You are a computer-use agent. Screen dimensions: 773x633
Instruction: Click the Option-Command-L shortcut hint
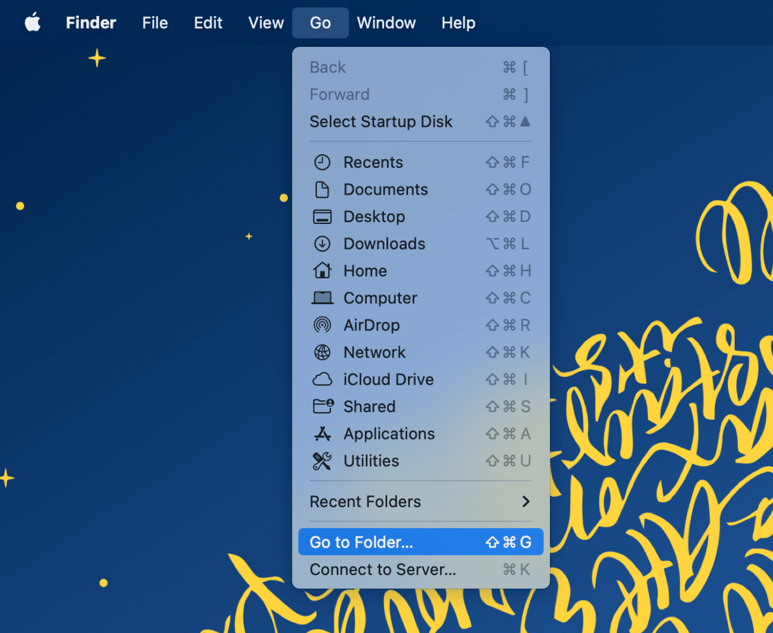508,244
